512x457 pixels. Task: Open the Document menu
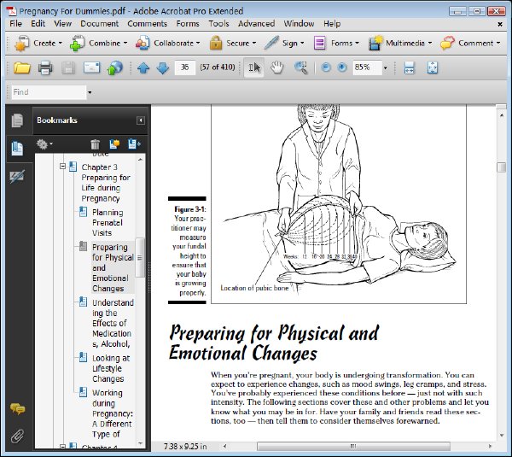(x=99, y=24)
